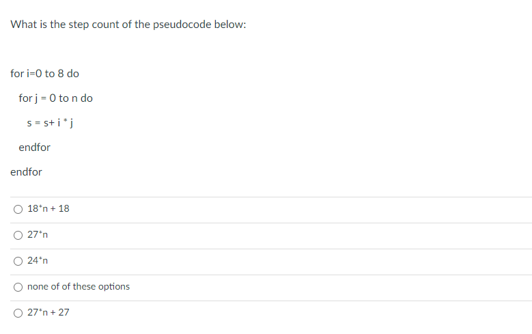Click the number 8 in outer loop
Image resolution: width=532 pixels, height=334 pixels.
[x=61, y=74]
